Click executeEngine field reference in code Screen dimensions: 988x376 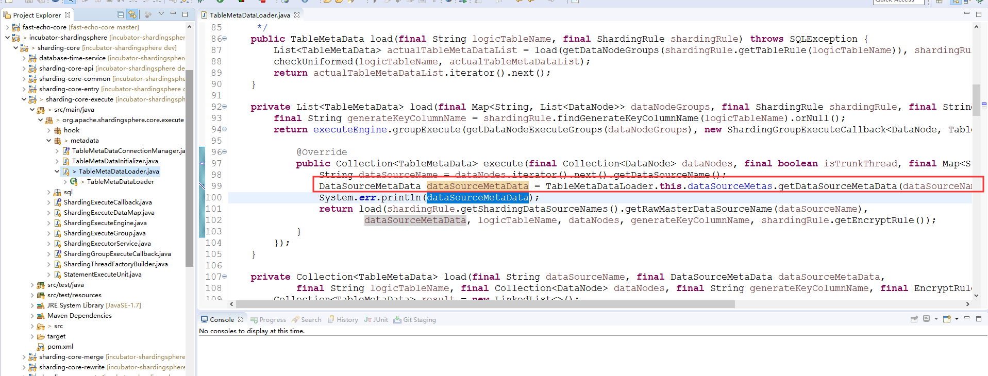[350, 129]
